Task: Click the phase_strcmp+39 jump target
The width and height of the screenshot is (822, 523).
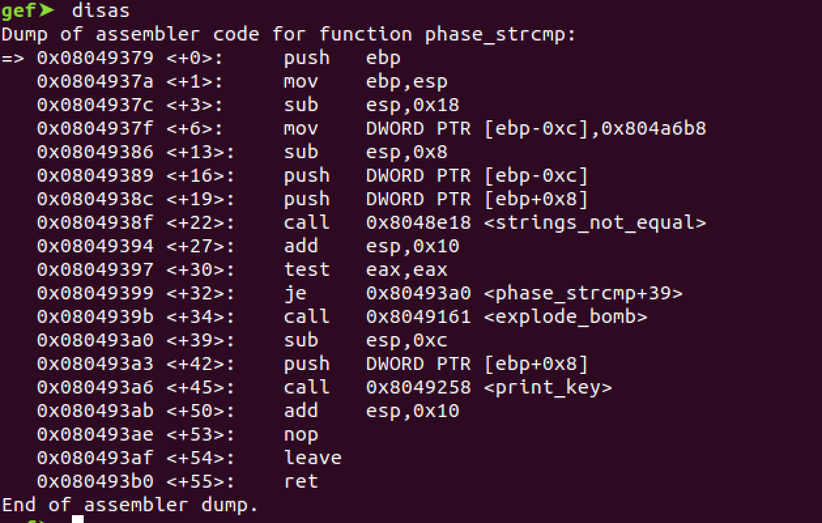Action: (x=584, y=294)
